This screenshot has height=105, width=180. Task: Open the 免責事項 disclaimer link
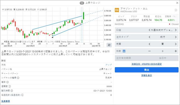point(6,101)
